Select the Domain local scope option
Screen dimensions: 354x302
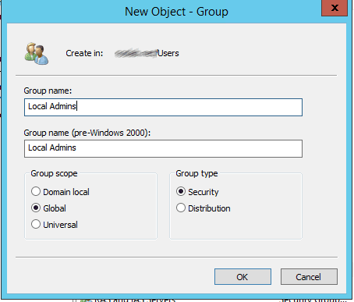pos(60,192)
